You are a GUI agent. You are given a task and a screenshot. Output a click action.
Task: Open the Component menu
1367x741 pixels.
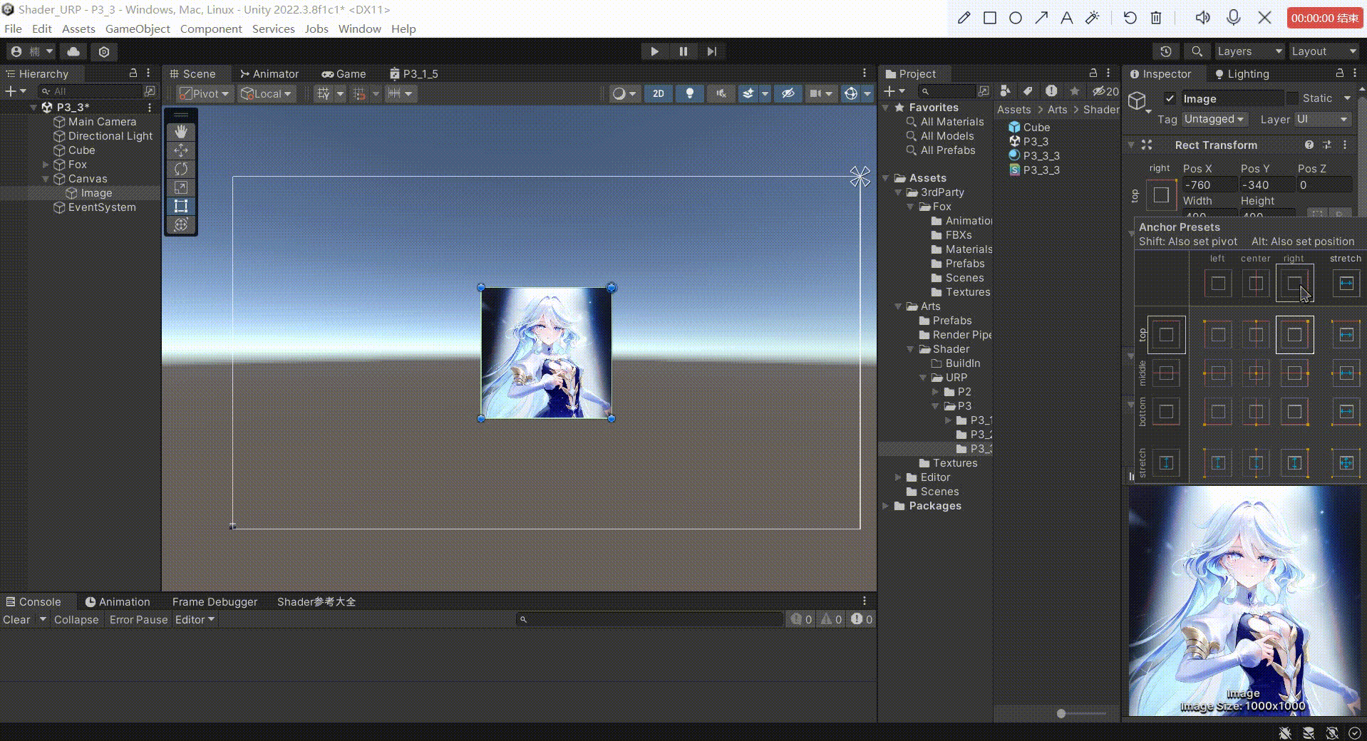coord(211,28)
